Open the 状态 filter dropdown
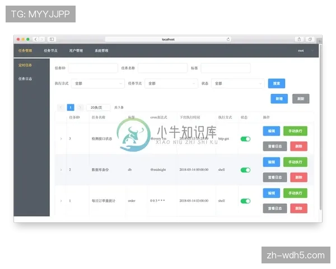The width and height of the screenshot is (336, 269). coord(238,84)
